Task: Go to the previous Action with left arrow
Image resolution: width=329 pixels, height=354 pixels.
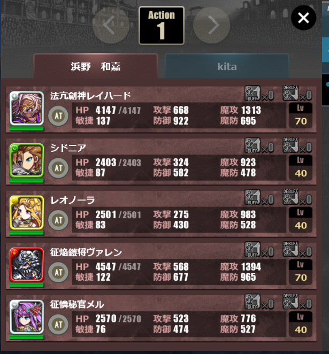Action: pos(111,25)
